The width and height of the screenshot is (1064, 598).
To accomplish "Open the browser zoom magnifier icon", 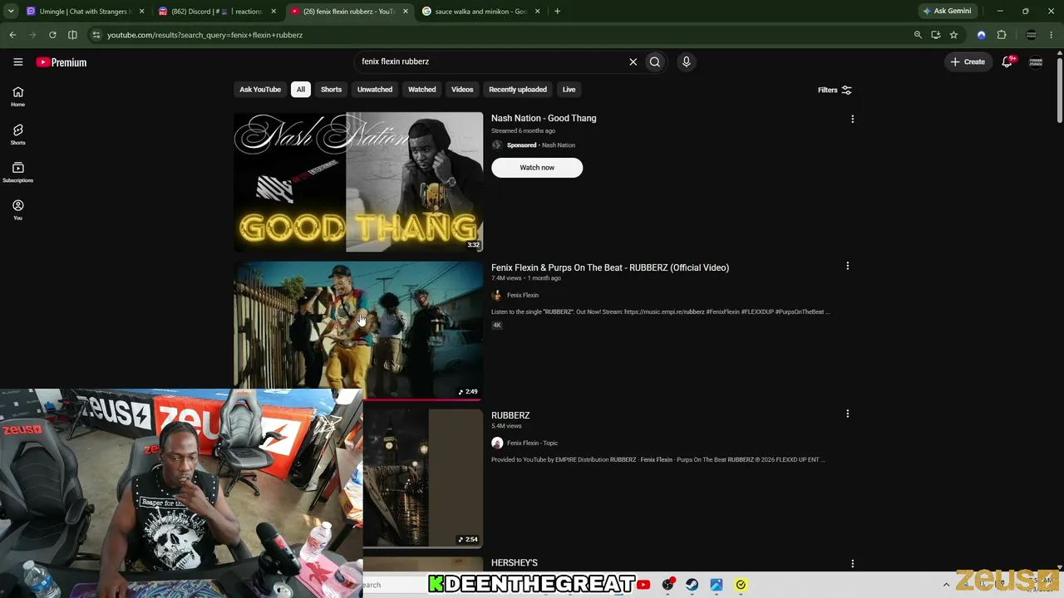I will coord(918,35).
